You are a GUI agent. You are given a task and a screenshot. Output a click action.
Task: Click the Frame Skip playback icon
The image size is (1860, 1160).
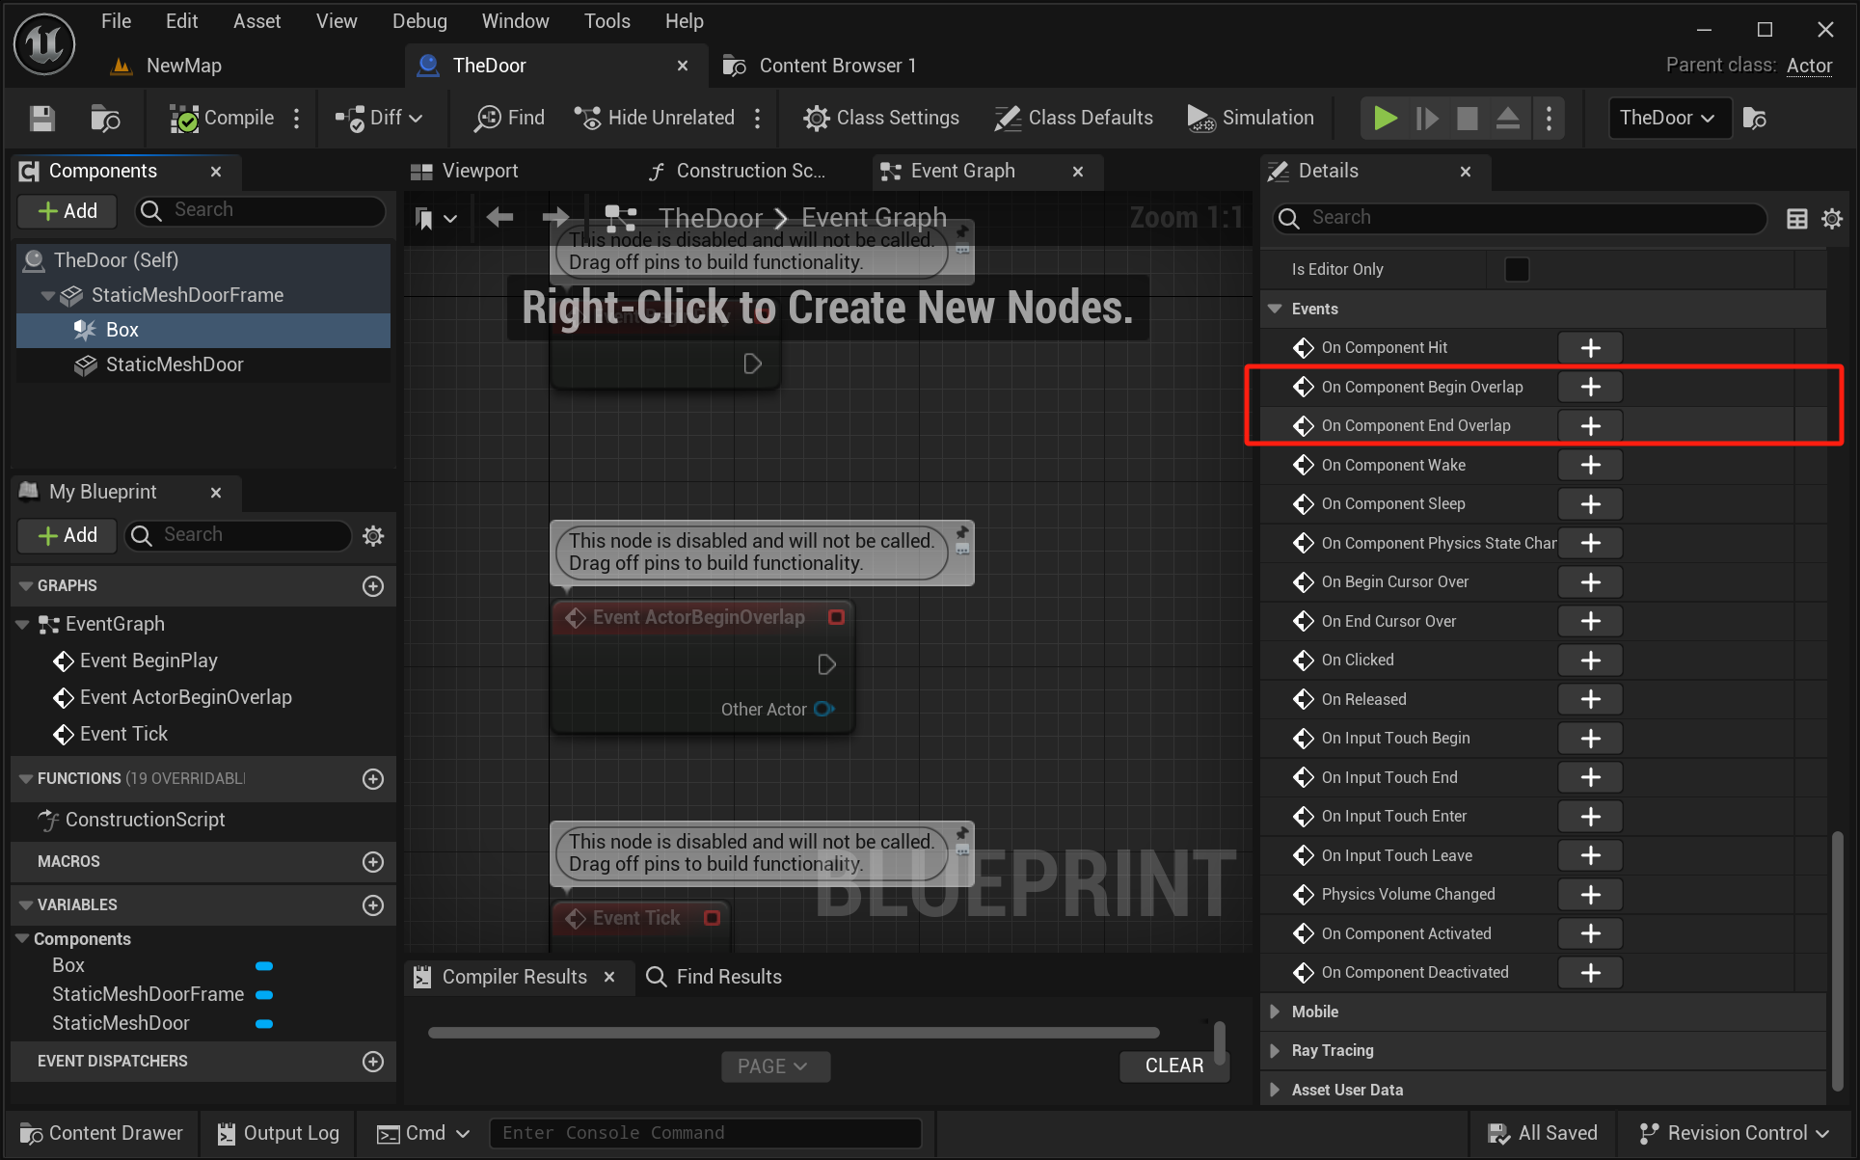1427,119
